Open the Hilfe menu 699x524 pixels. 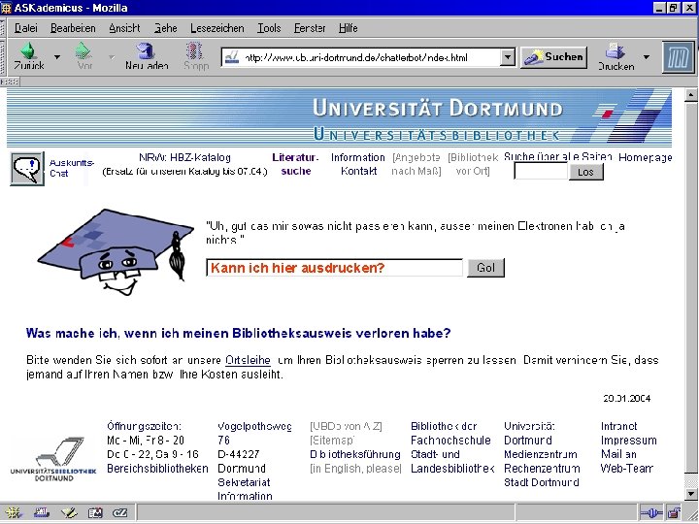pyautogui.click(x=348, y=28)
